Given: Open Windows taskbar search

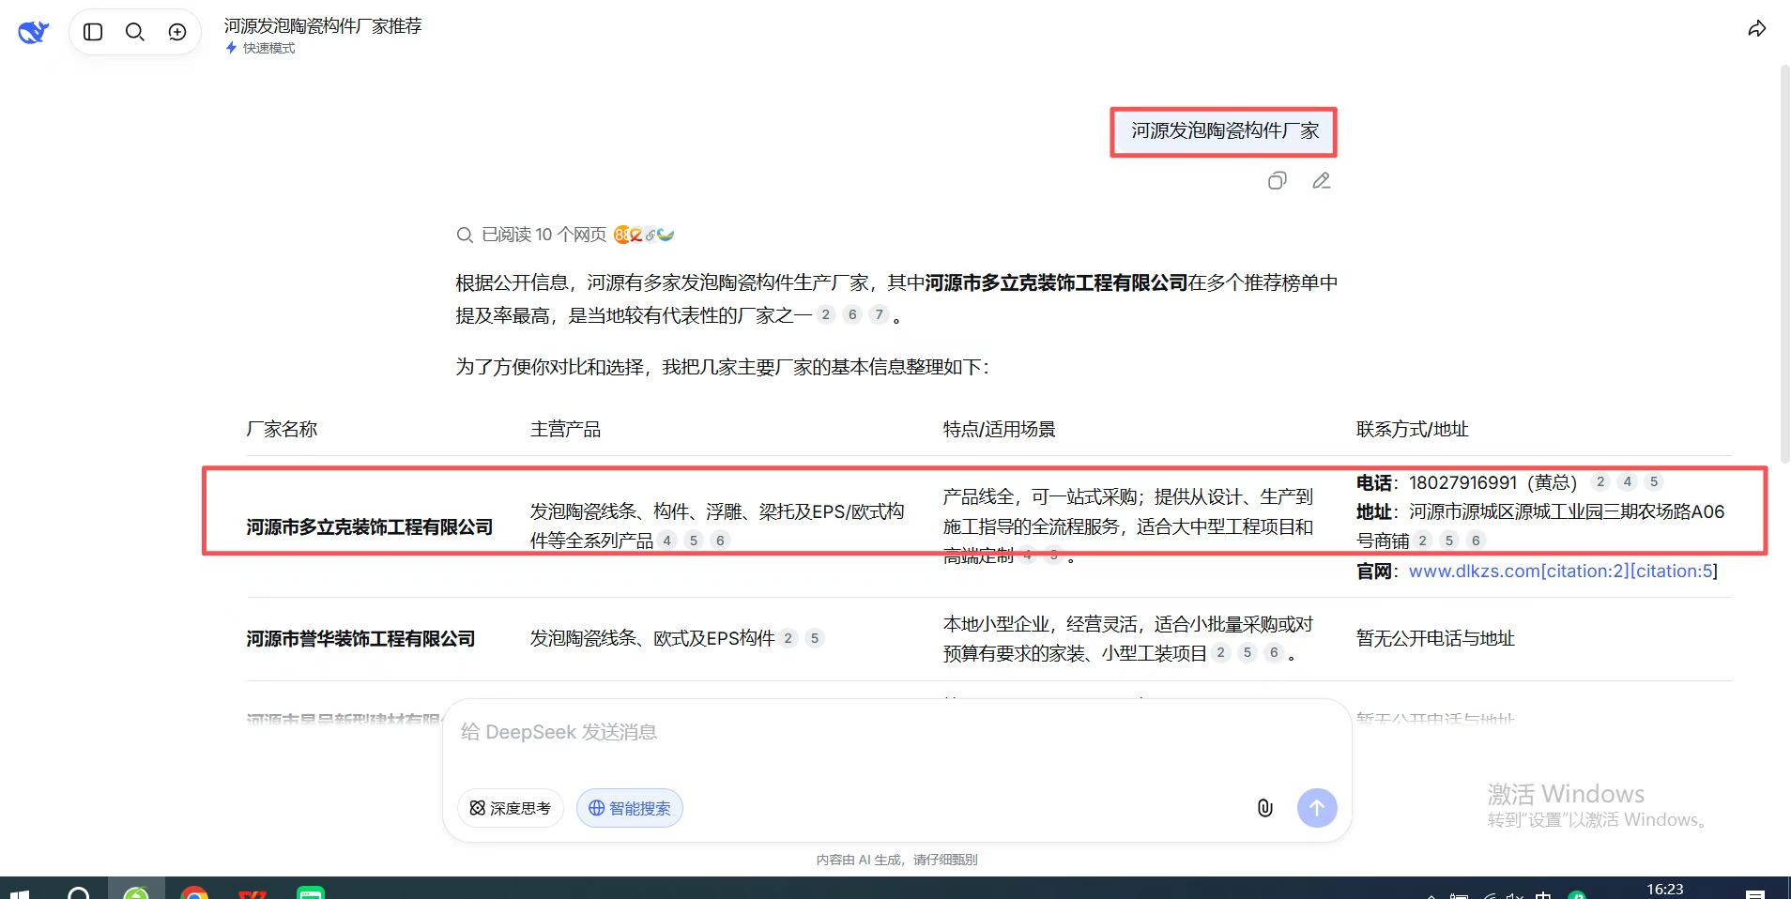Looking at the screenshot, I should [79, 891].
